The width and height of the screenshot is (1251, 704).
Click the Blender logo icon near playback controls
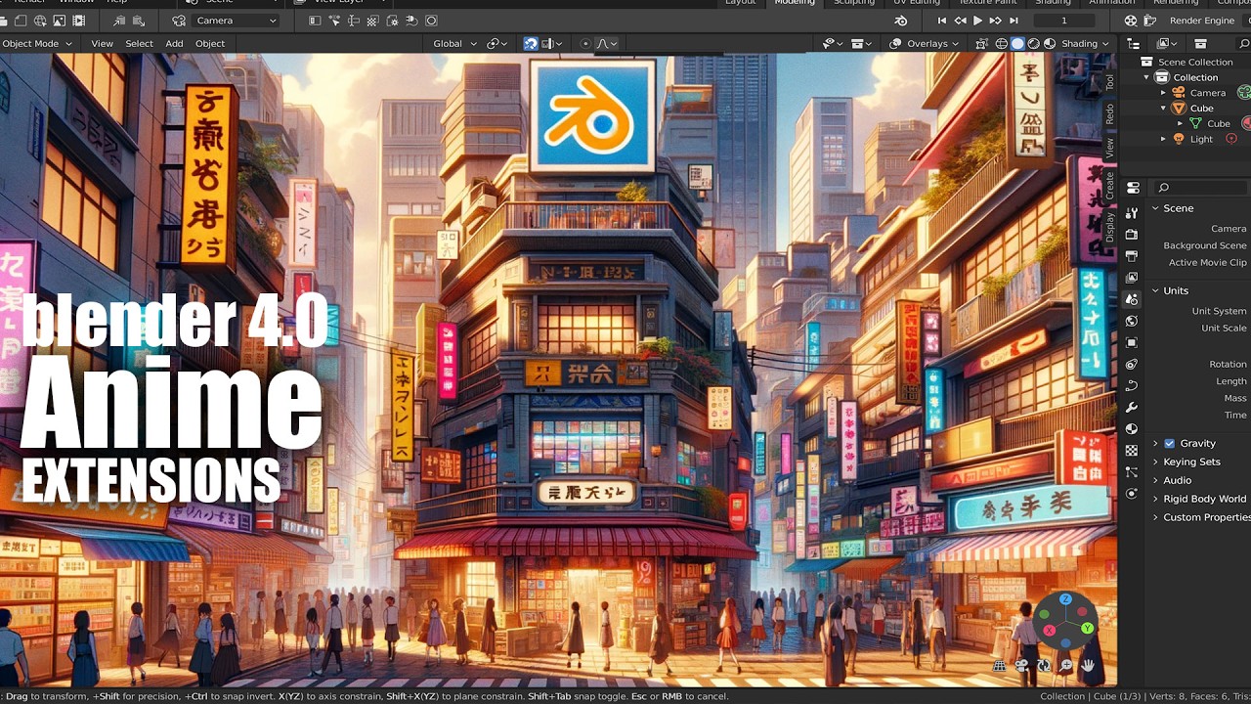tap(901, 21)
